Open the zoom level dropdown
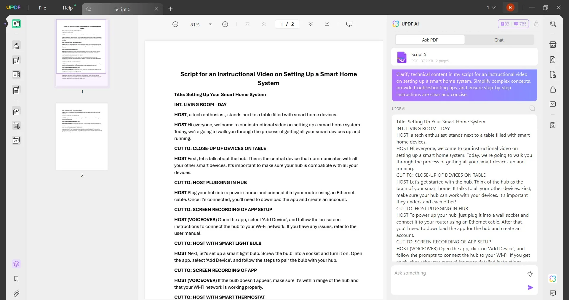This screenshot has height=300, width=569. tap(210, 24)
